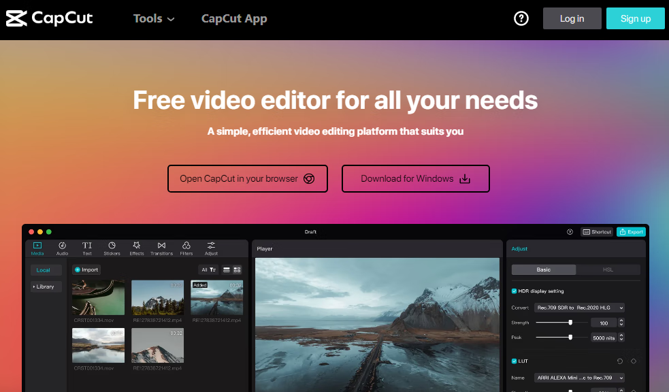
Task: Select the Audio tool icon
Action: coord(63,248)
